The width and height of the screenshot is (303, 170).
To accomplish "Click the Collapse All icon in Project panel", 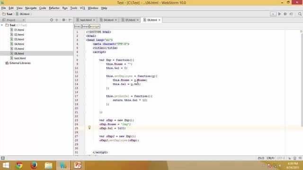I will pyautogui.click(x=57, y=20).
